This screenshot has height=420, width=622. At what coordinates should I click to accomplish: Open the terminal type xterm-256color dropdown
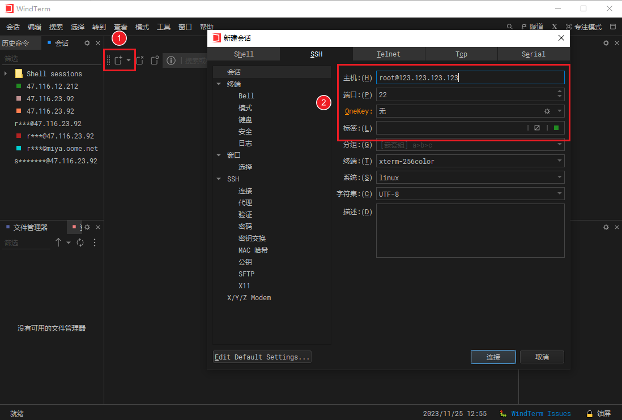coord(470,161)
